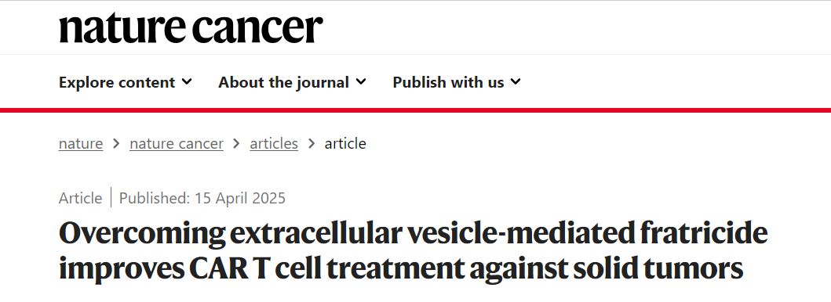Open the Explore content menu label
Viewport: 831px width, 302px height.
point(117,82)
